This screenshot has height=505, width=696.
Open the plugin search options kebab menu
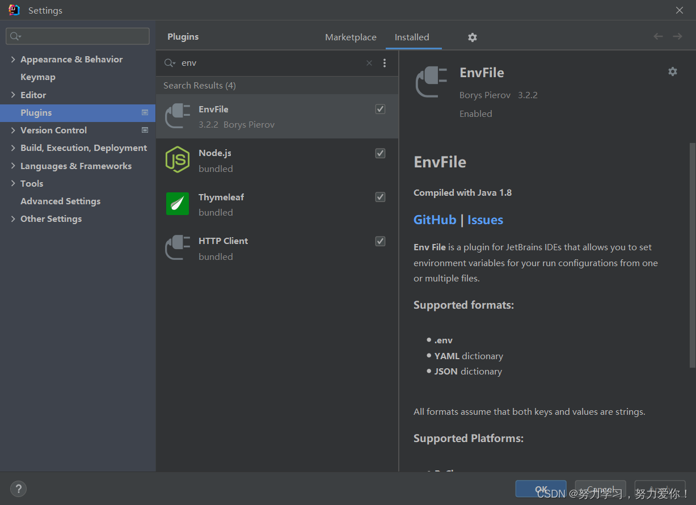click(x=385, y=63)
